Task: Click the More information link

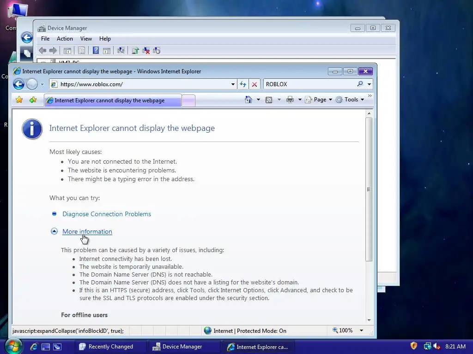Action: 87,231
